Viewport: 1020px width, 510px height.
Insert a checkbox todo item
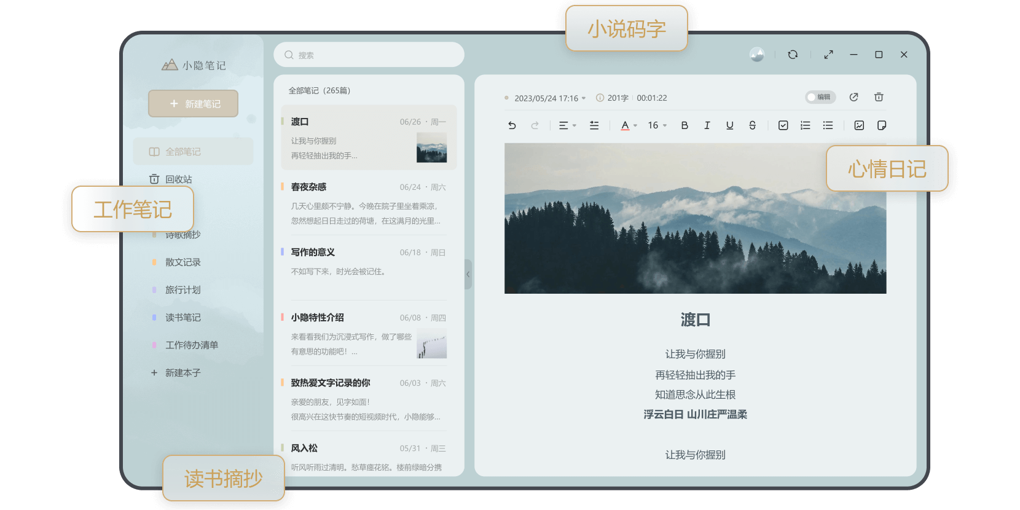coord(783,125)
